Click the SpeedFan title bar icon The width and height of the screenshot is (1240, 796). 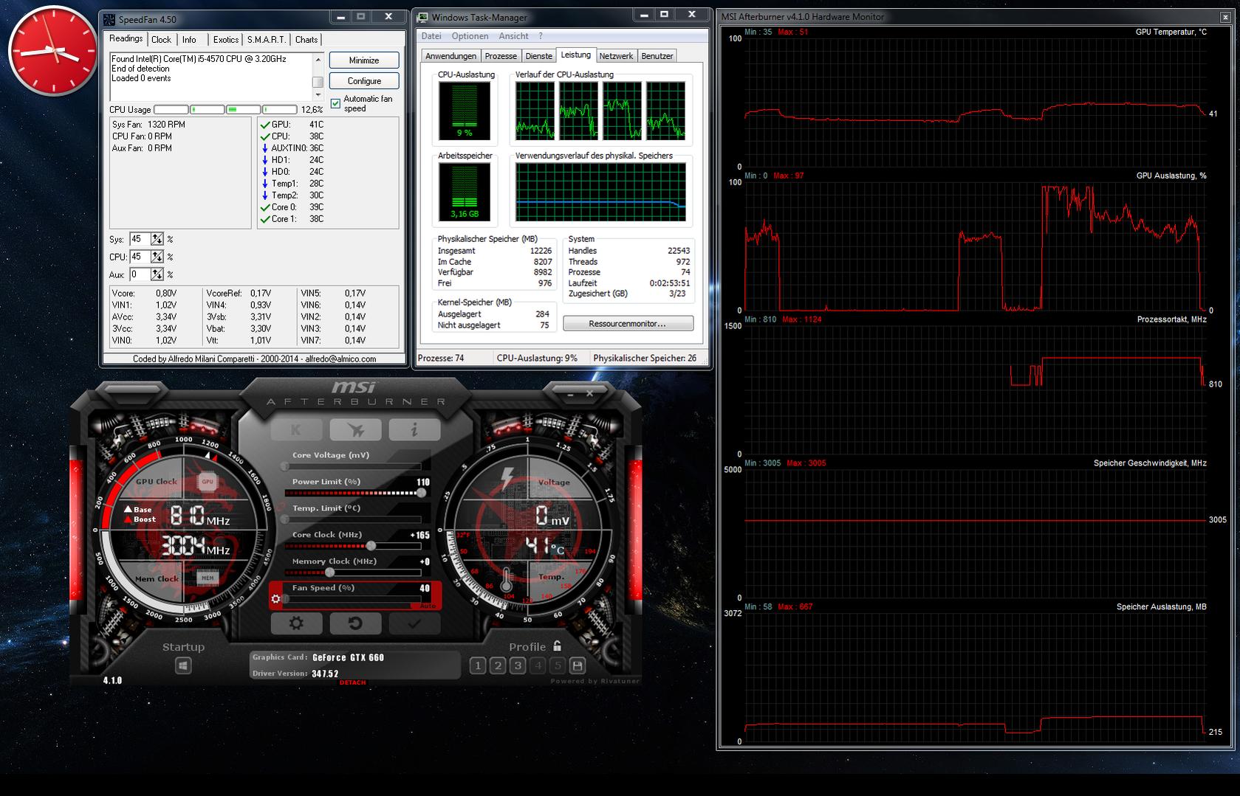109,19
